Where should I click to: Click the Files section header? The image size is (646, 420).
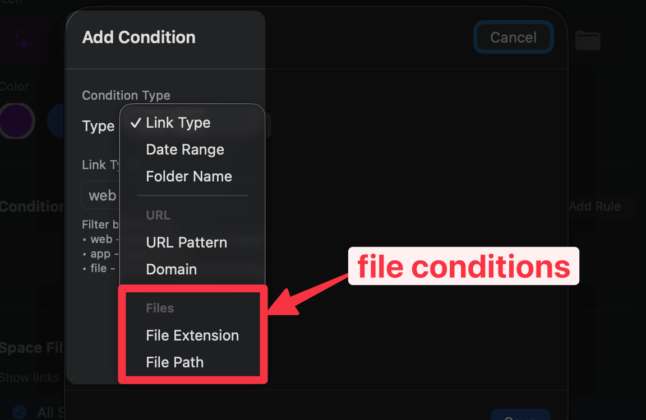(160, 308)
